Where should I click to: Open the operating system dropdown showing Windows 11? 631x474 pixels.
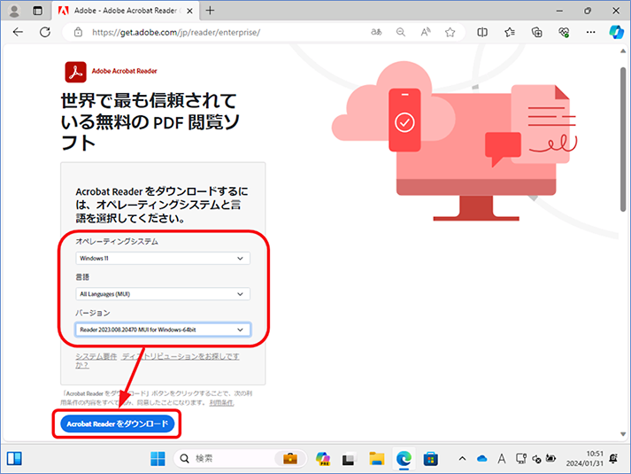(163, 258)
